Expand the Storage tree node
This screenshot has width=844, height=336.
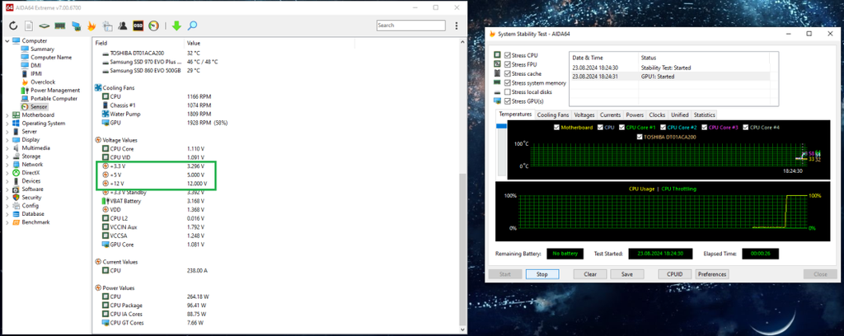(x=7, y=156)
